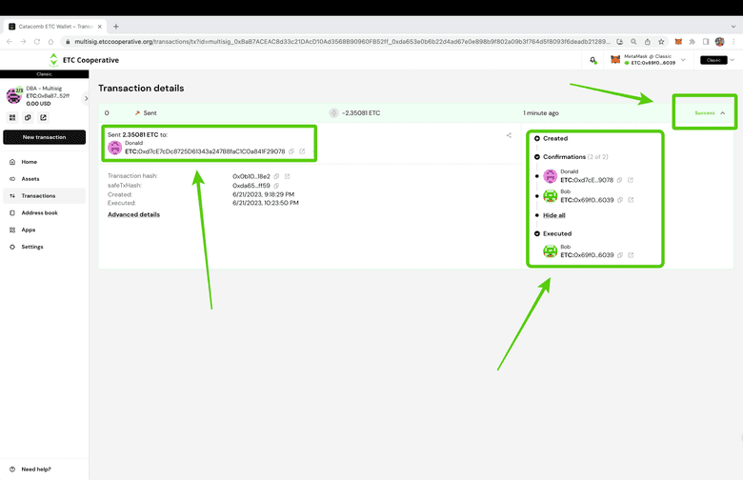Click the share transaction icon
The height and width of the screenshot is (480, 743).
coord(509,135)
